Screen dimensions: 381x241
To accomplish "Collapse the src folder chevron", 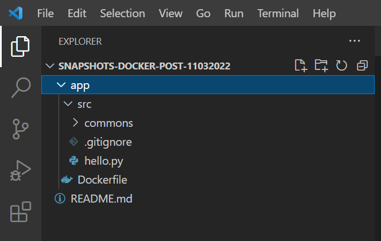I will pyautogui.click(x=68, y=104).
